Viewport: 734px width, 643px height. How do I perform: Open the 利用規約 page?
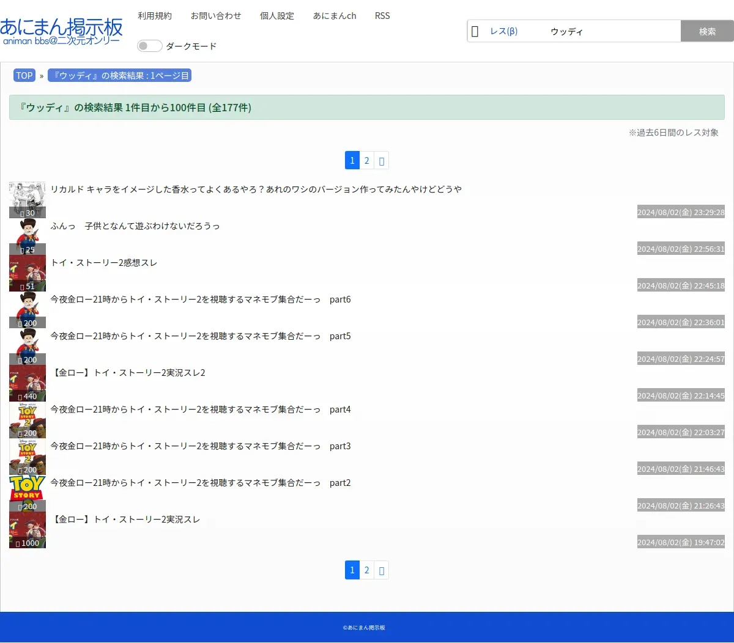tap(155, 16)
